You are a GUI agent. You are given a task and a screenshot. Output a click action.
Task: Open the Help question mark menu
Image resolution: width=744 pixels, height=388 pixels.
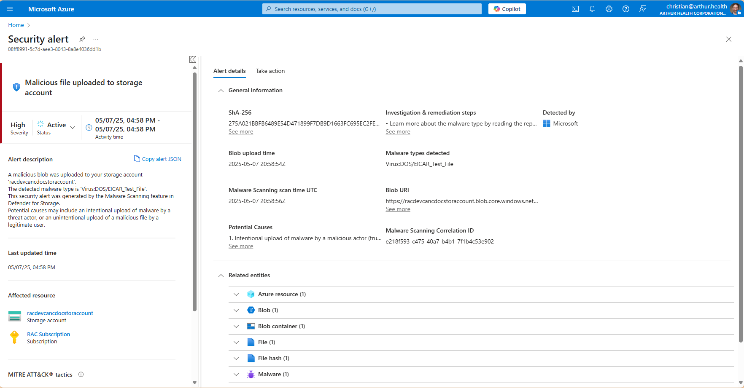[626, 9]
